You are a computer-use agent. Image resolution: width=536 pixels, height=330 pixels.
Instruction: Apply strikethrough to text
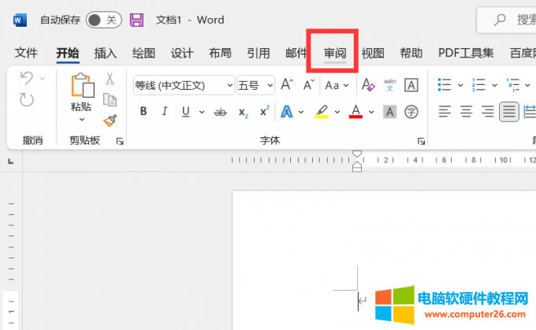pos(221,112)
